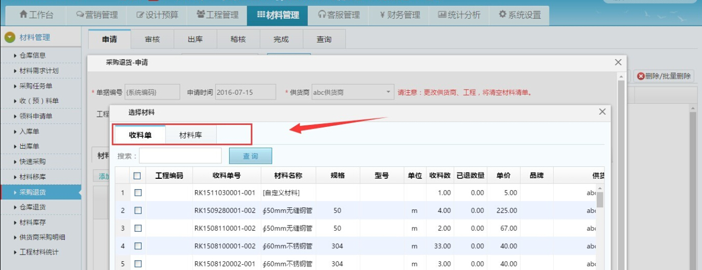Select the 材料管理 top tab

click(277, 15)
